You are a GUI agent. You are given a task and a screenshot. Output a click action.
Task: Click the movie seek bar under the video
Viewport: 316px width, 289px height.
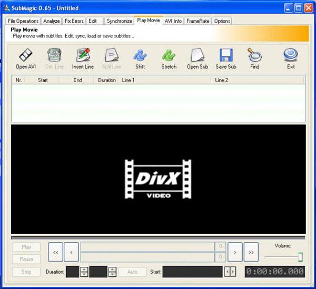tap(158, 238)
